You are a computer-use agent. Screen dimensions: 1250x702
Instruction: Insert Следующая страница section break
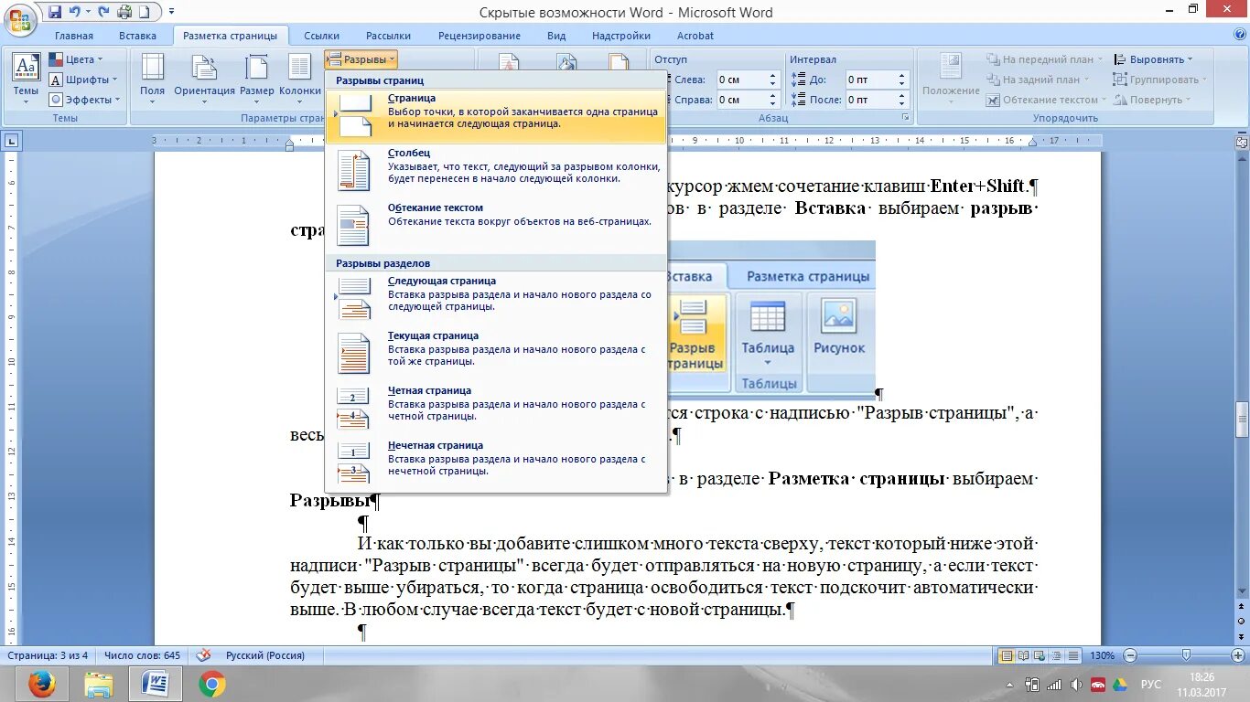(496, 299)
